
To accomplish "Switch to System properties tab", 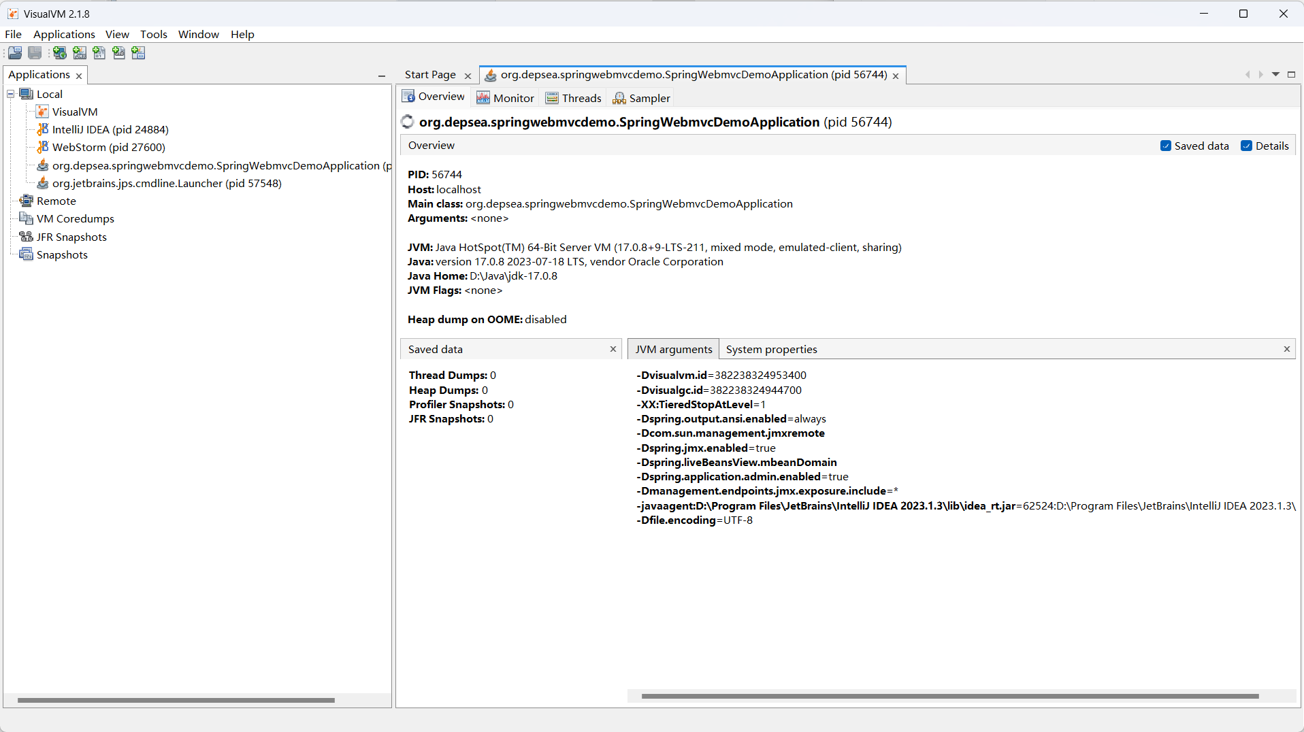I will click(771, 349).
